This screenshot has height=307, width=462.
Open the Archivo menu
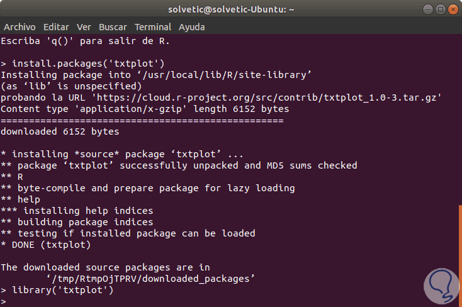[x=20, y=27]
